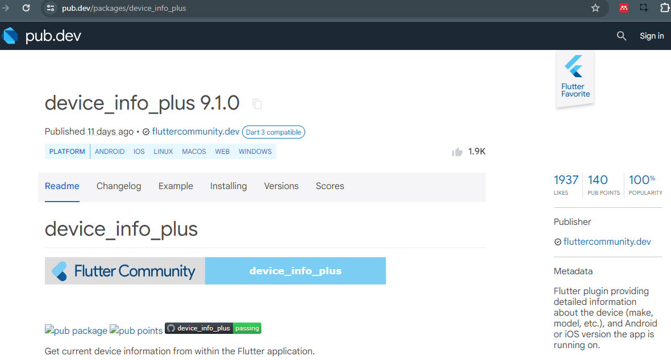Click the pub.dev logo icon
Screen dimensions: 671x360
(x=10, y=36)
